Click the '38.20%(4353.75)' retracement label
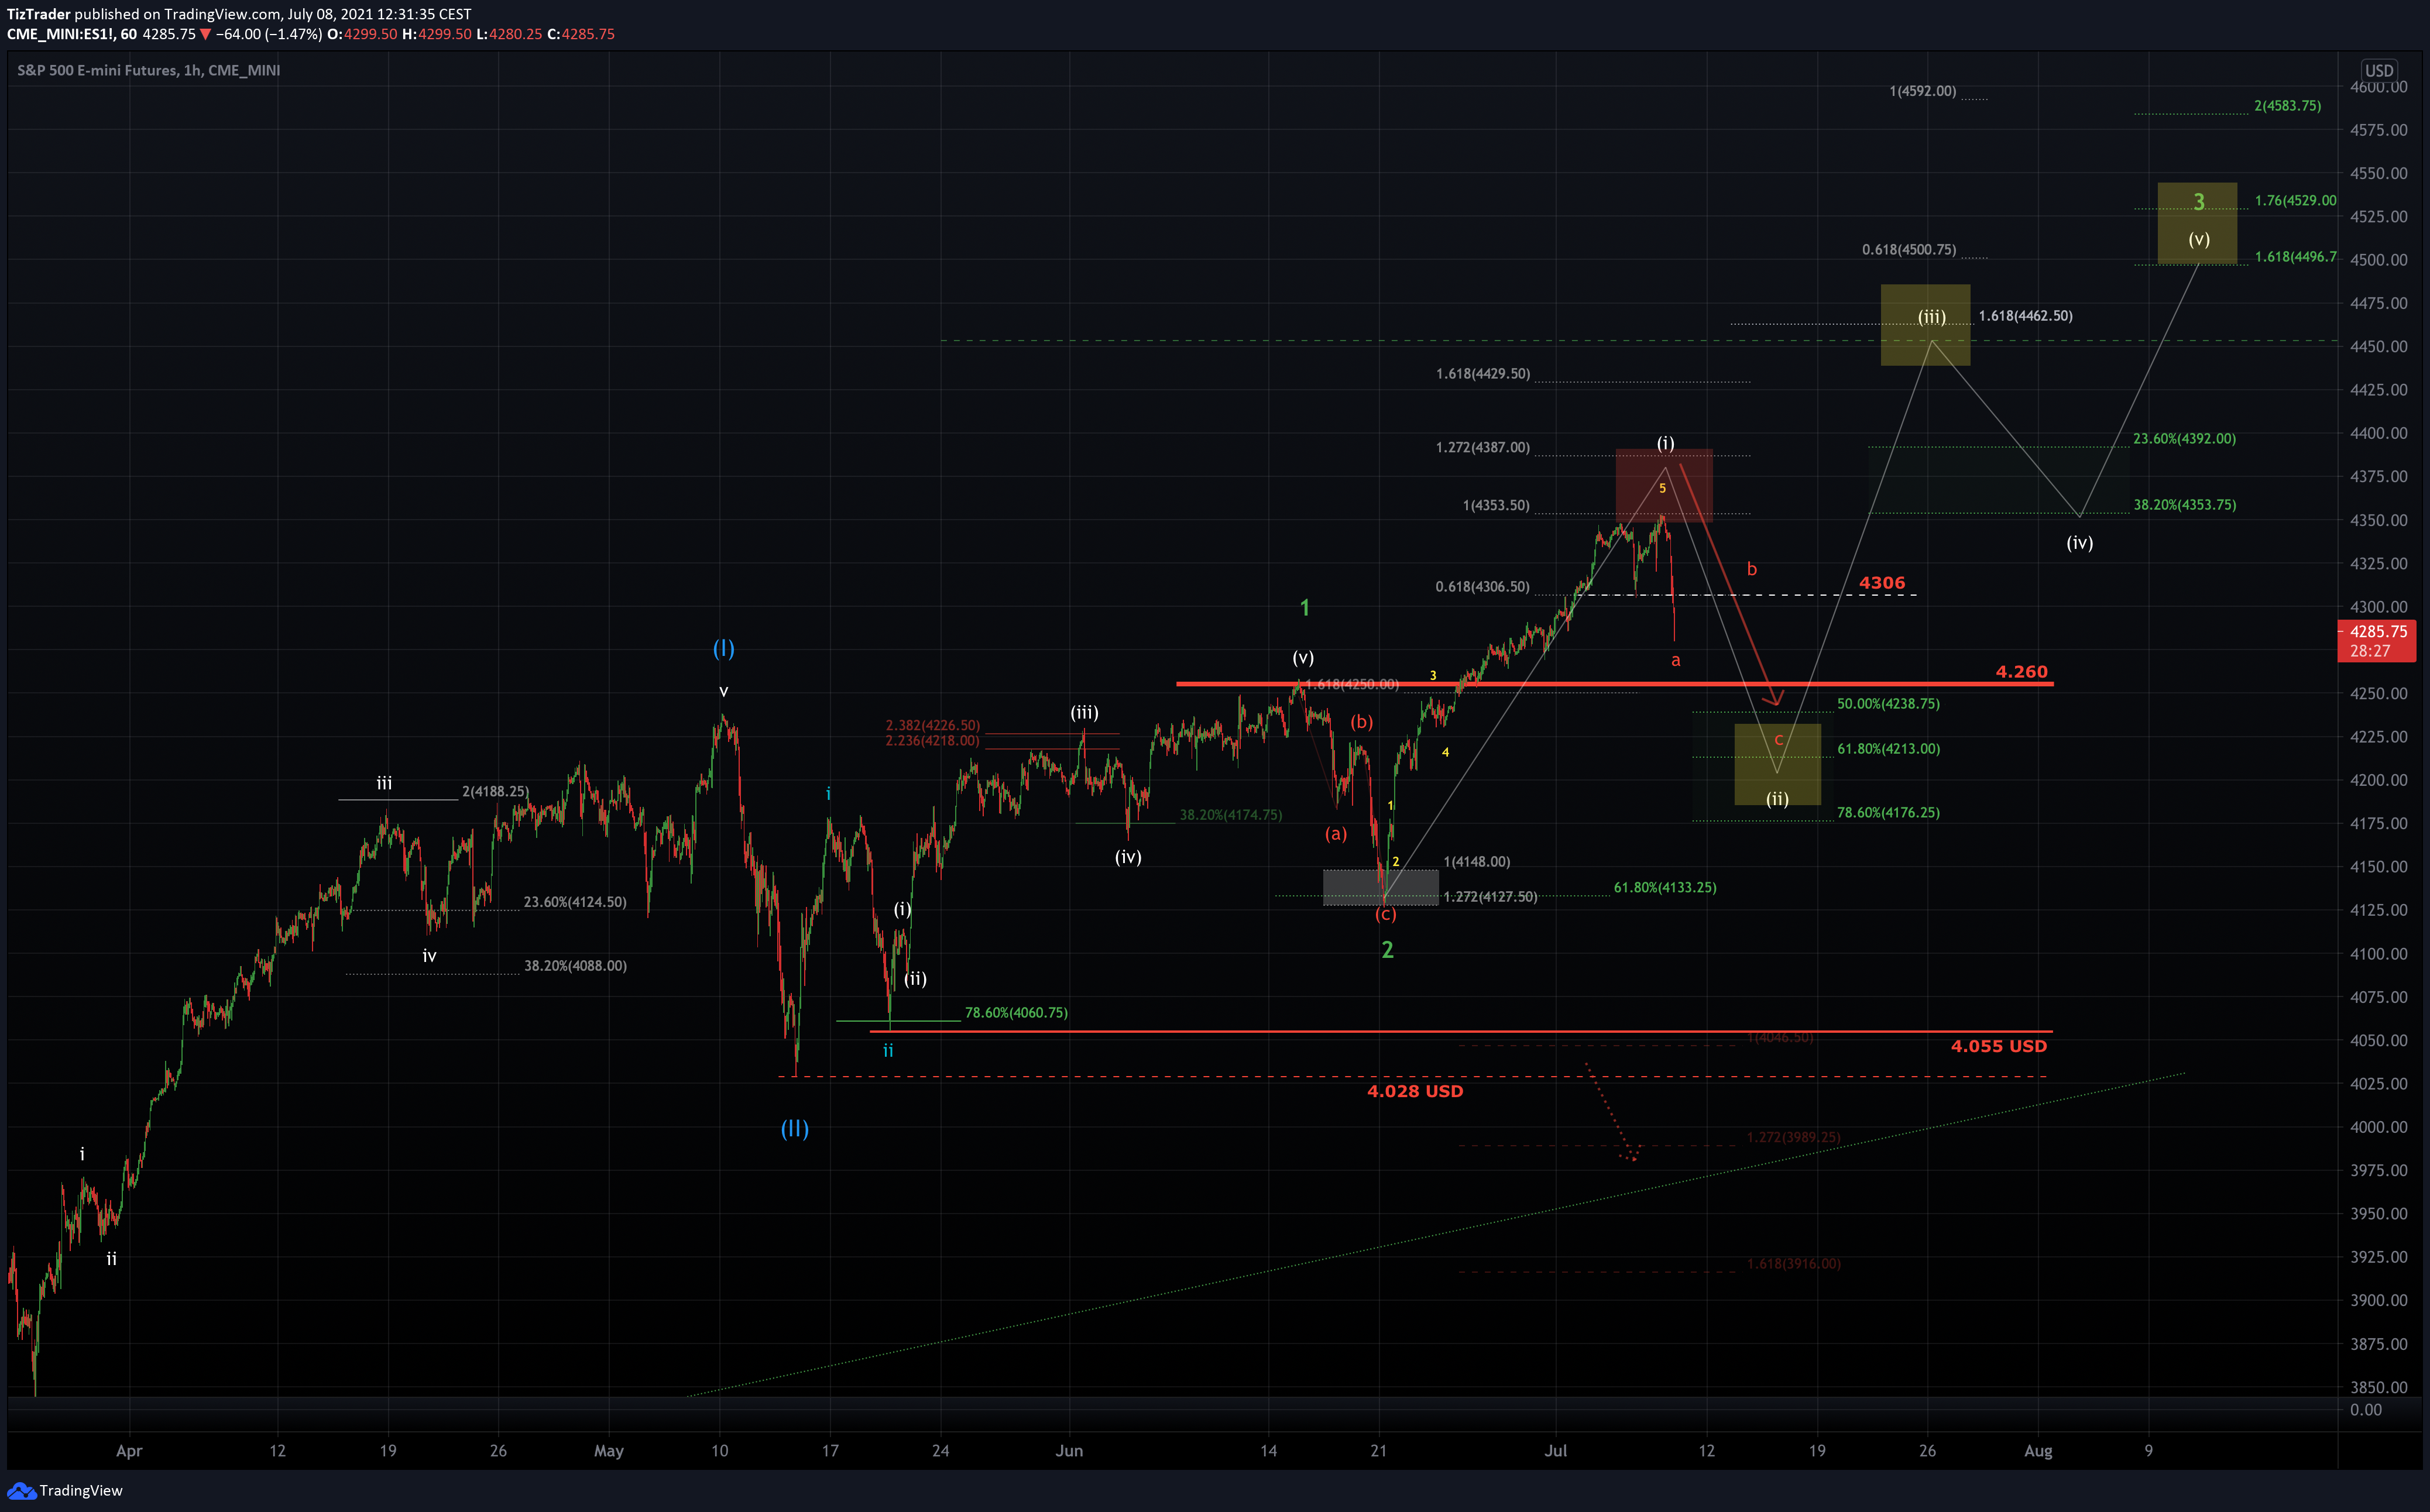 (2184, 505)
